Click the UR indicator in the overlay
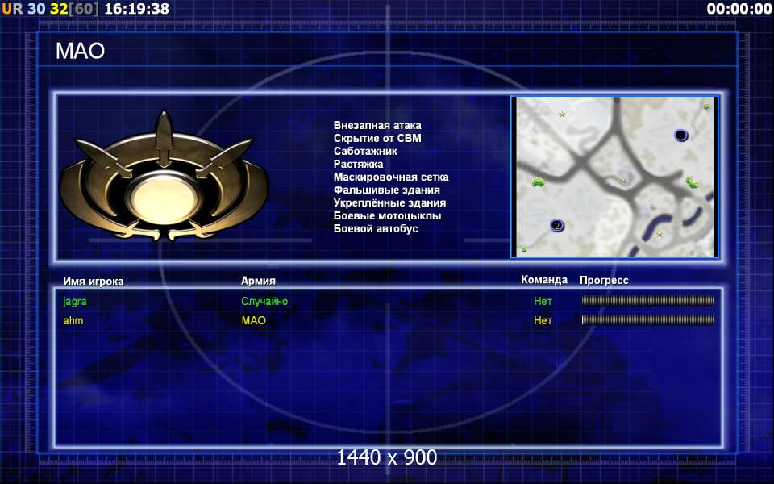The width and height of the screenshot is (774, 484). (12, 9)
